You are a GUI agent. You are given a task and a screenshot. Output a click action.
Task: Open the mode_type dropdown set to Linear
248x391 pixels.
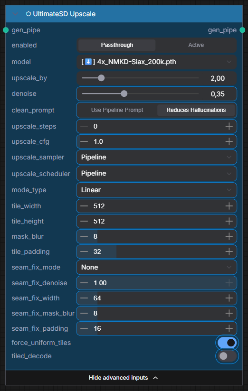(x=156, y=190)
